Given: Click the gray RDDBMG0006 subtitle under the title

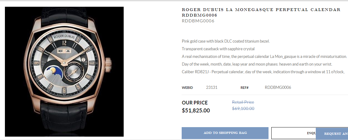Looking at the screenshot, I should coord(198,21).
